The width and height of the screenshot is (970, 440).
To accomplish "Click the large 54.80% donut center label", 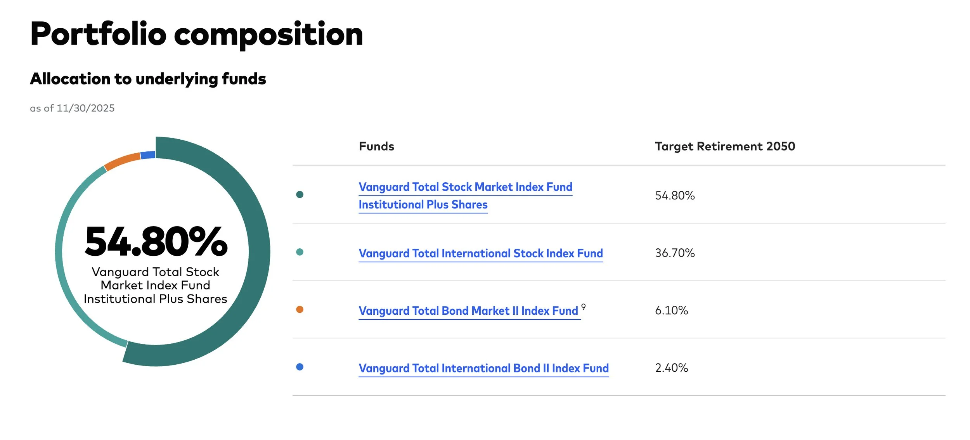I will pyautogui.click(x=156, y=242).
